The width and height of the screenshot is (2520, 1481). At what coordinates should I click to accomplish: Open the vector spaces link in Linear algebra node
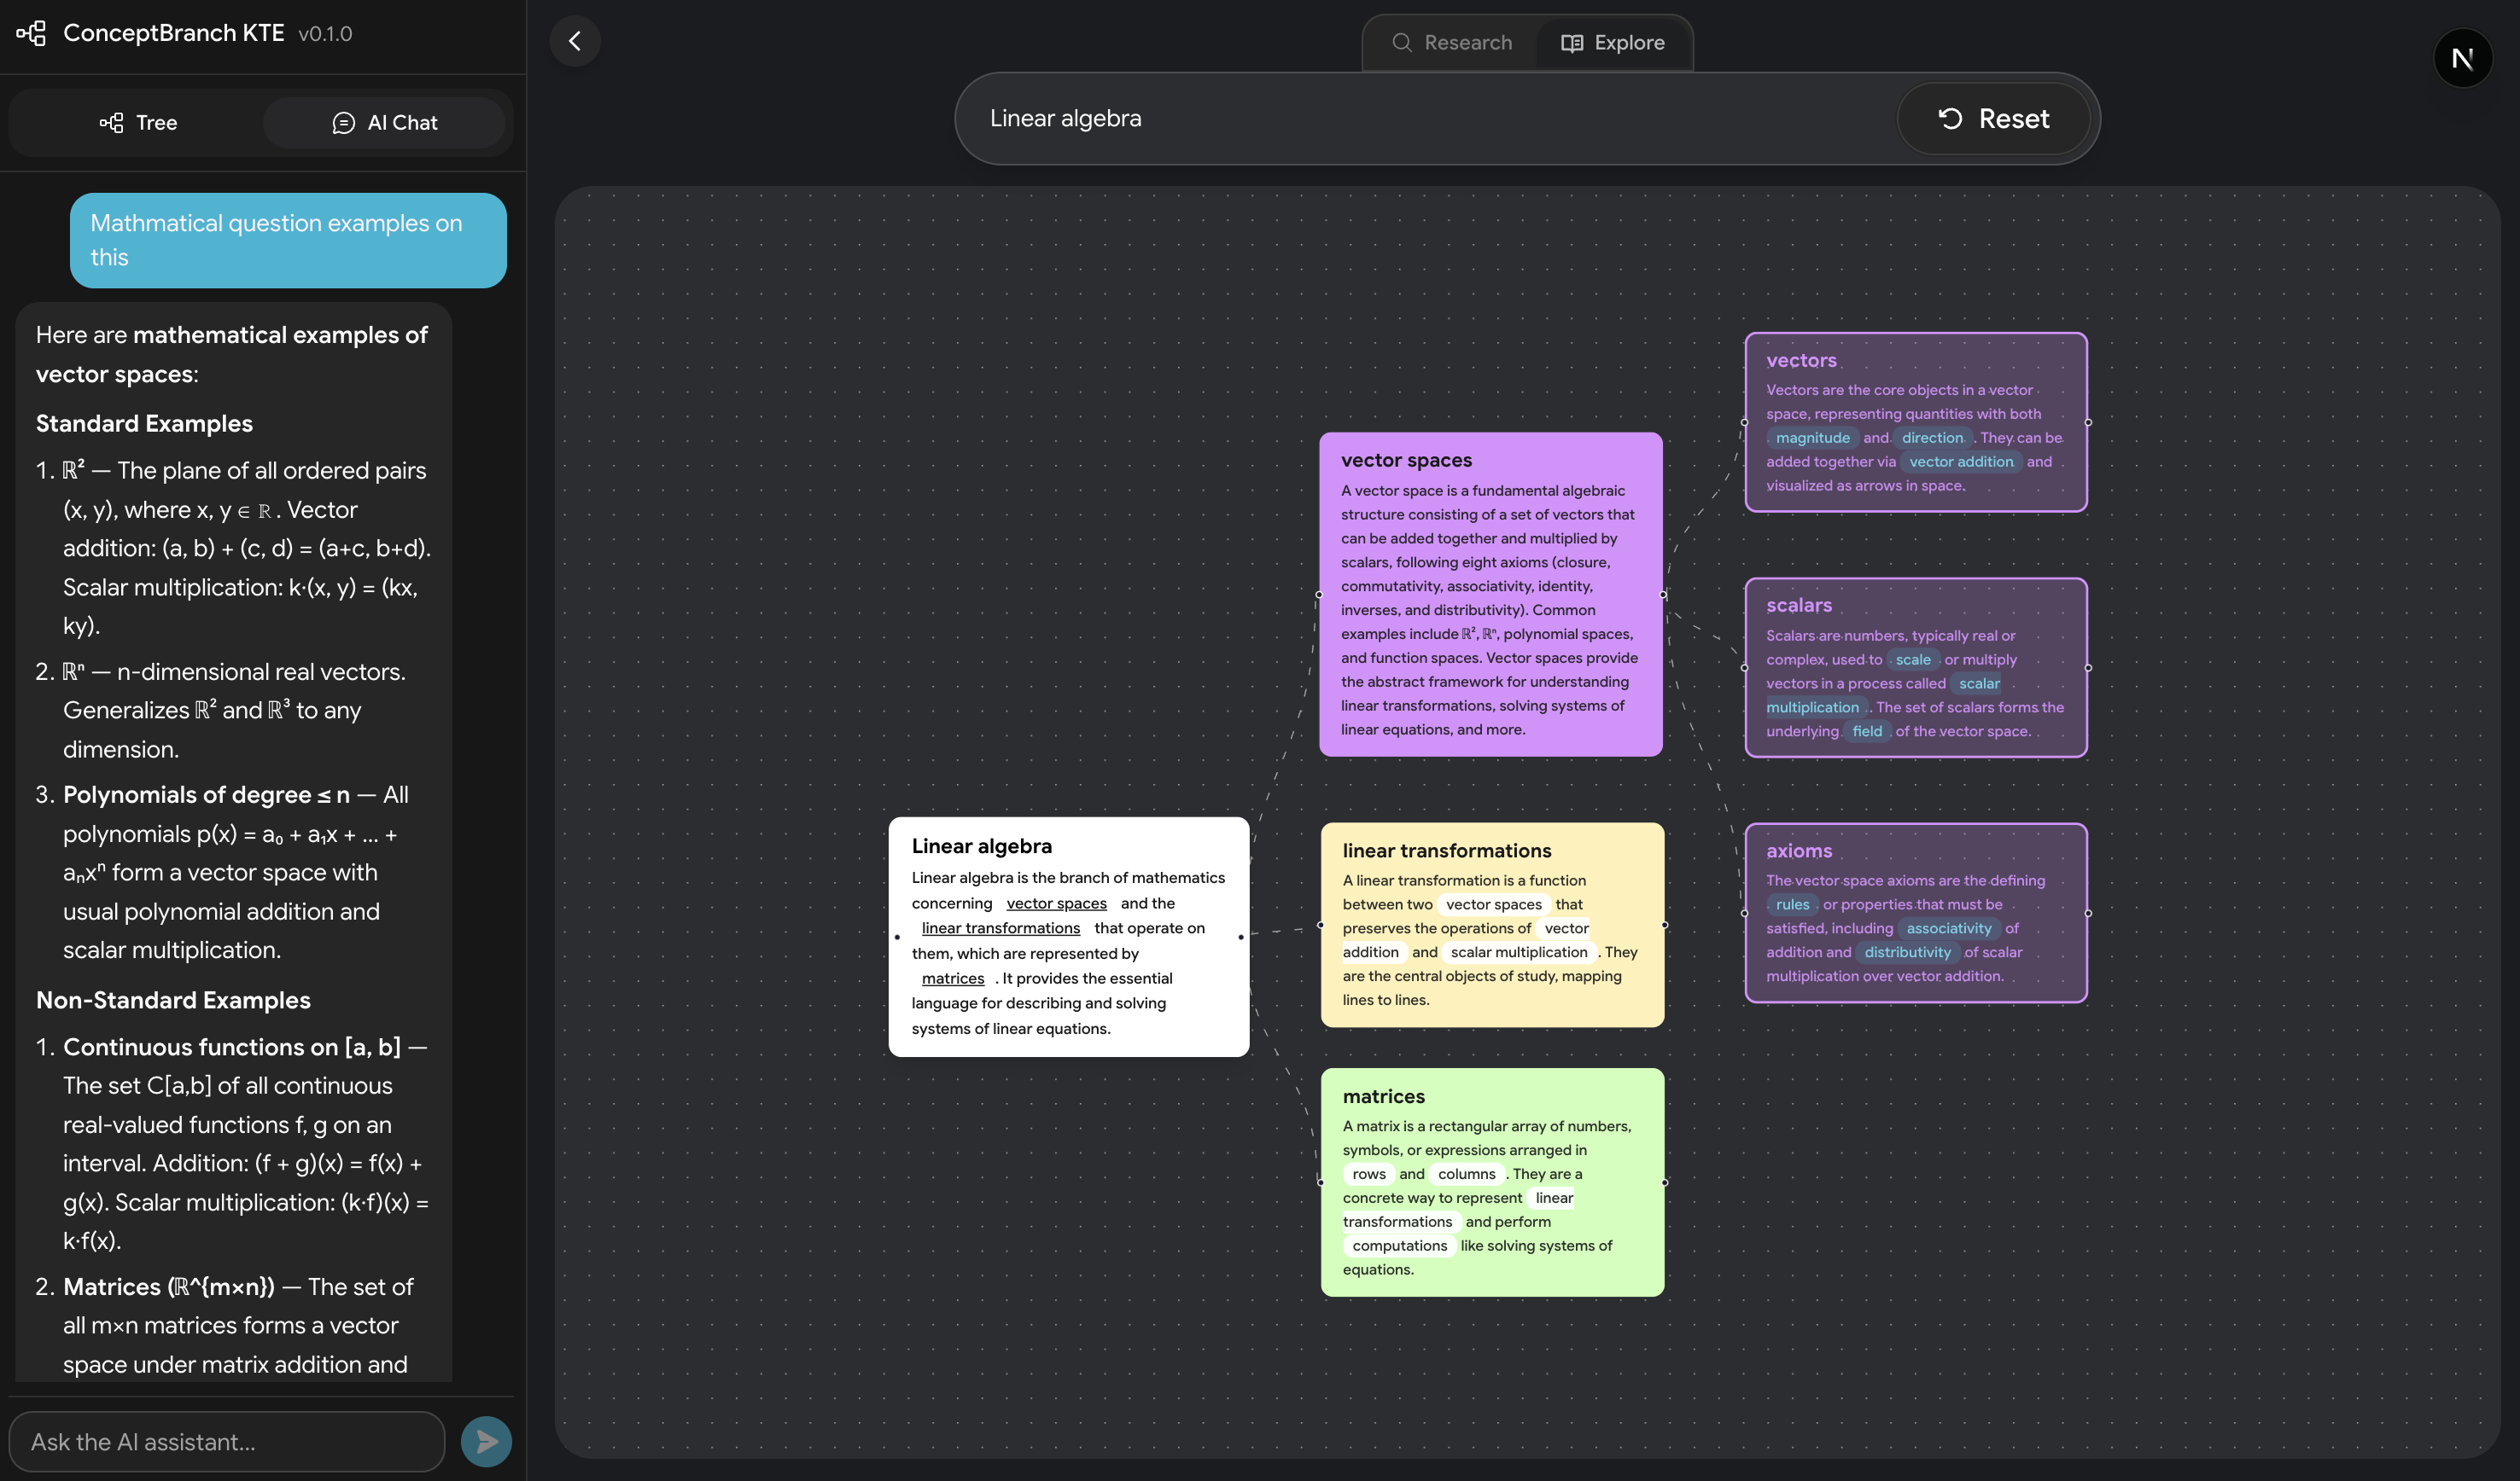coord(1056,903)
